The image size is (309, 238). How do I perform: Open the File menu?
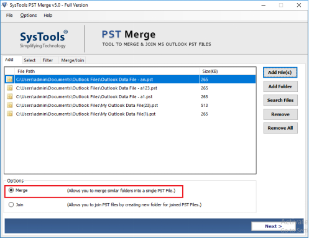pos(9,16)
